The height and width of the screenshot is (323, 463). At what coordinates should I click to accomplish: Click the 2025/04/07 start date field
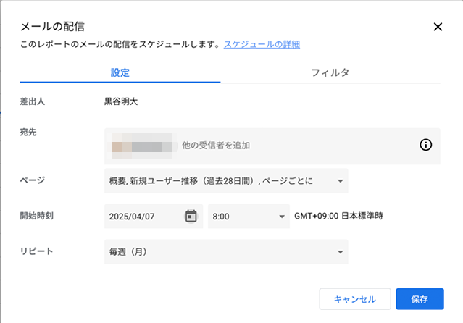point(143,216)
